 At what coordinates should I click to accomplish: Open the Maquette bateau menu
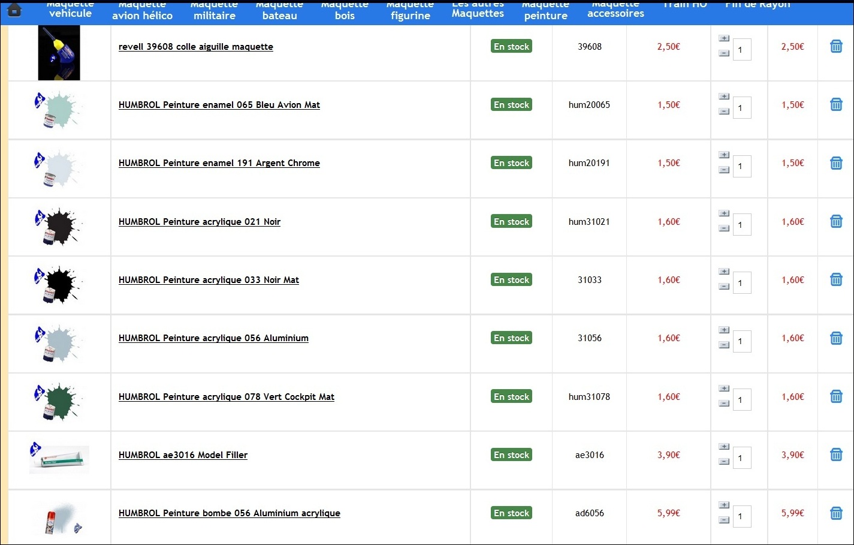point(279,11)
